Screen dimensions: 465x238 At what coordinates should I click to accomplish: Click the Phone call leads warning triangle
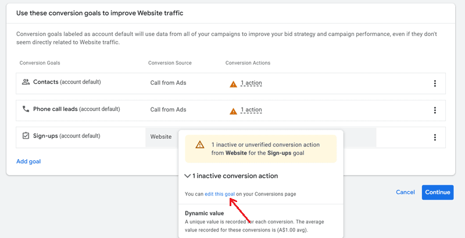pos(234,110)
